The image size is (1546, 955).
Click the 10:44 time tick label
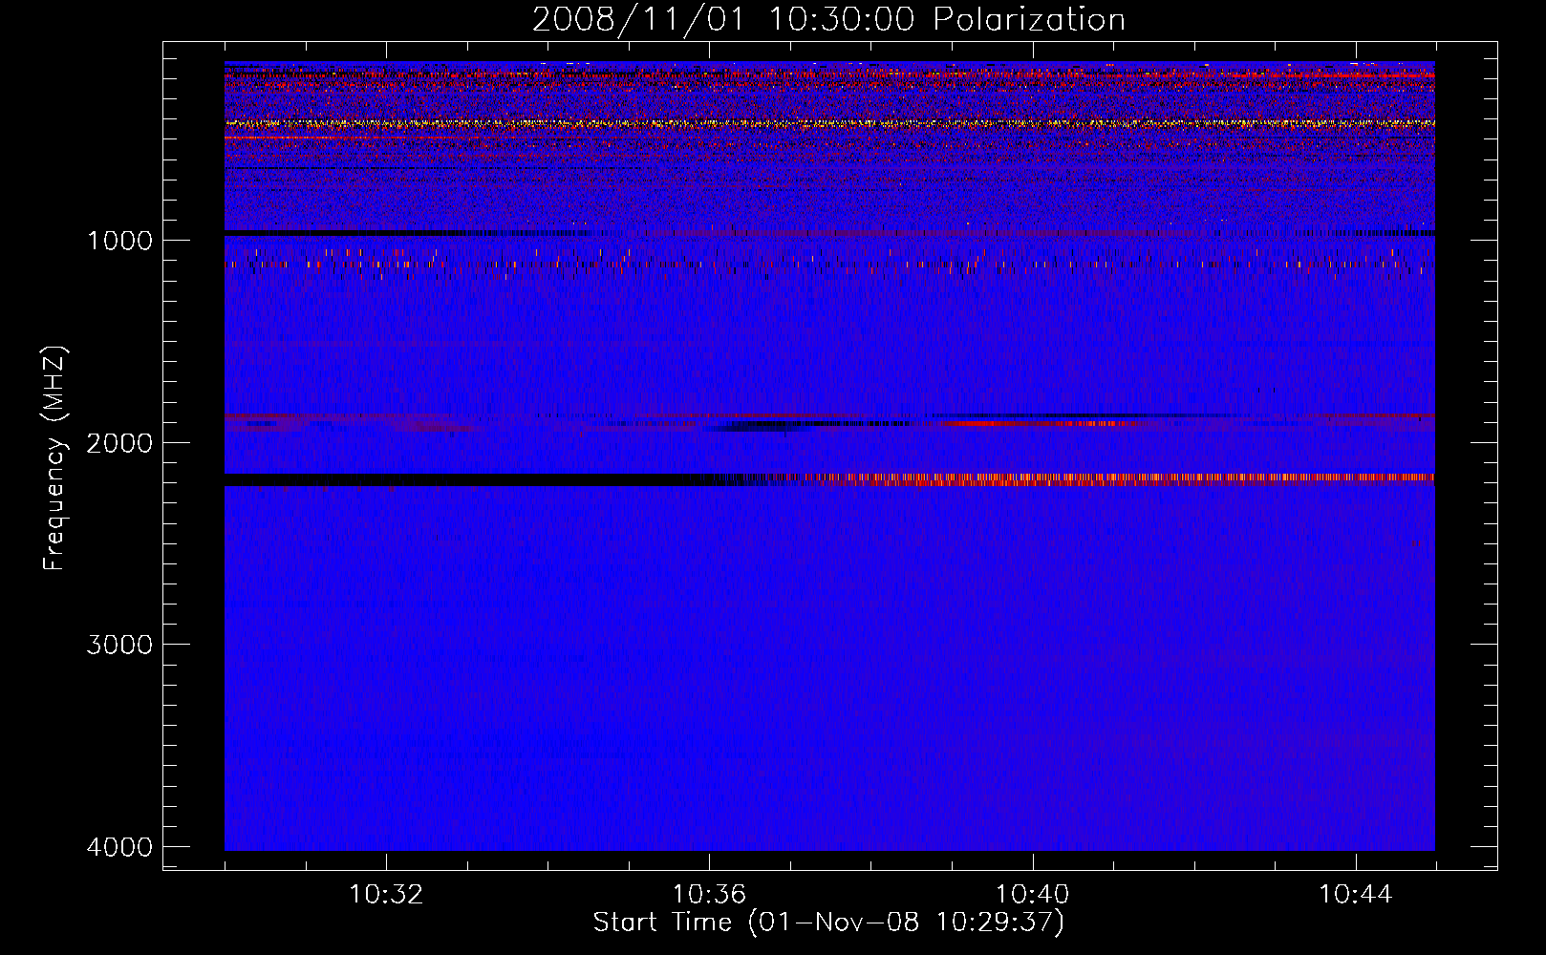1355,895
